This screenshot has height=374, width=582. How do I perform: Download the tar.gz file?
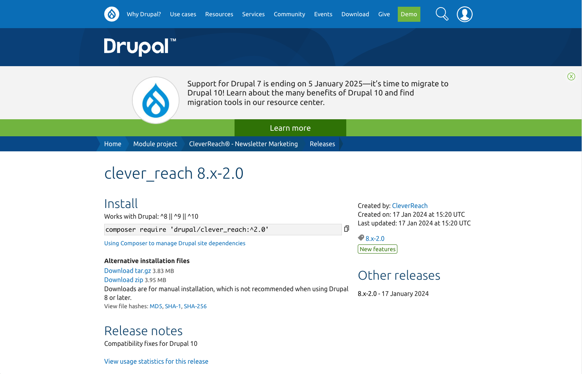point(128,271)
